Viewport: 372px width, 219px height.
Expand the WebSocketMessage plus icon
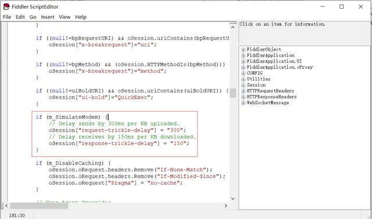pyautogui.click(x=243, y=103)
